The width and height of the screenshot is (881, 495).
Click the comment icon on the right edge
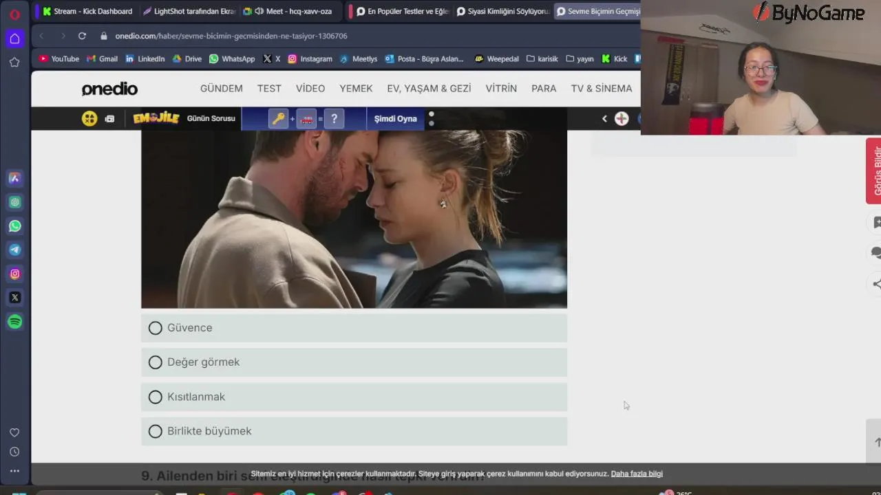(x=876, y=252)
